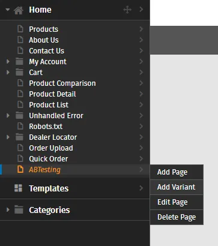This screenshot has width=218, height=246.
Task: Open chevron menu for Product Comparison row
Action: click(141, 83)
